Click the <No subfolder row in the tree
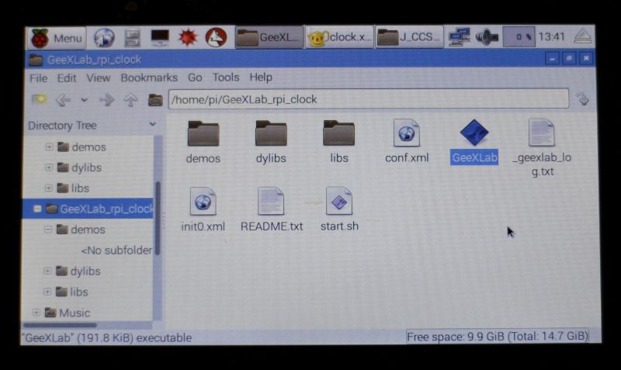The height and width of the screenshot is (370, 621). point(116,250)
